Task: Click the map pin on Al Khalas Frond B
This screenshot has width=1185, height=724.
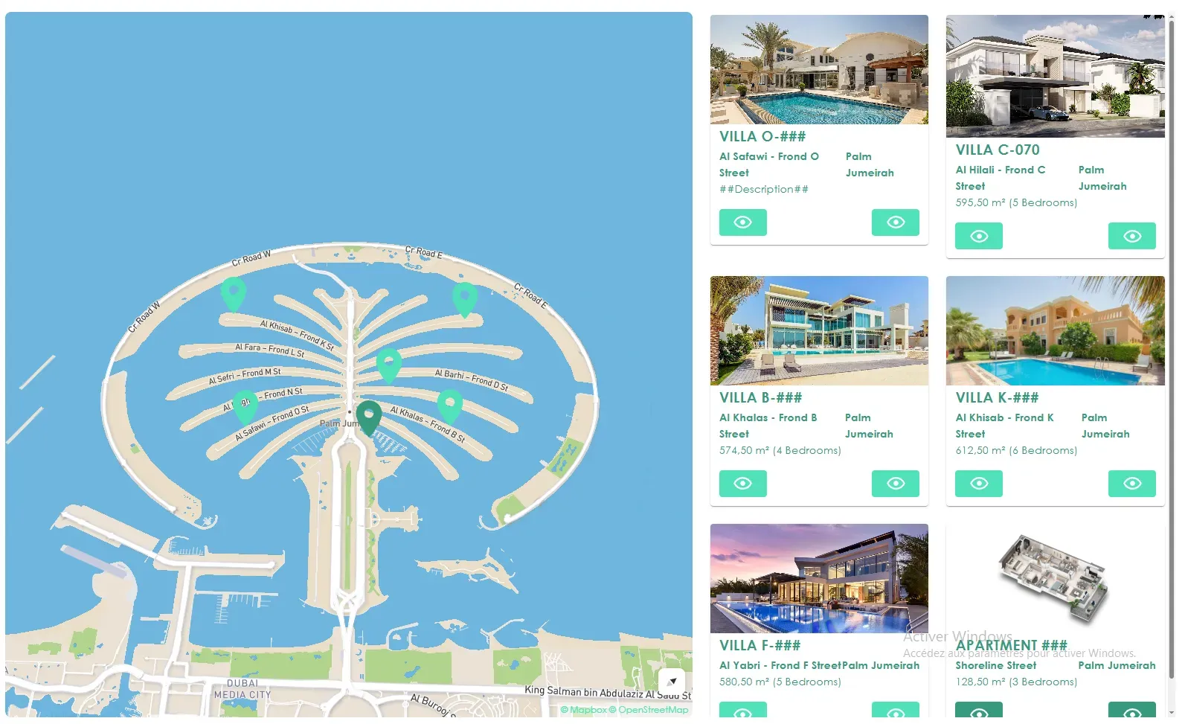Action: (449, 406)
